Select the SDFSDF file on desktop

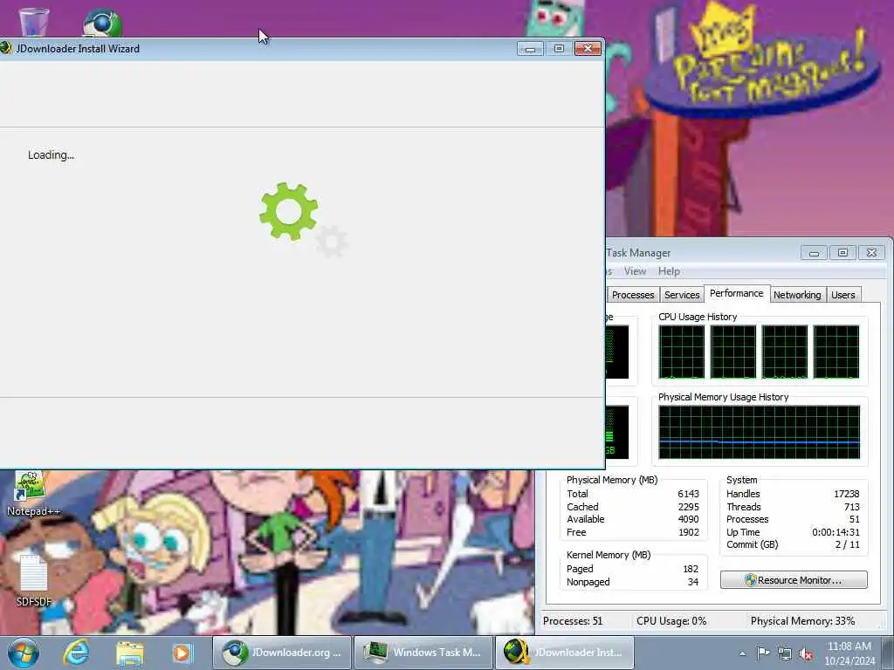point(34,579)
